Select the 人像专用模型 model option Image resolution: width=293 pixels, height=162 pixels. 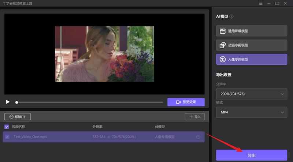(251, 59)
